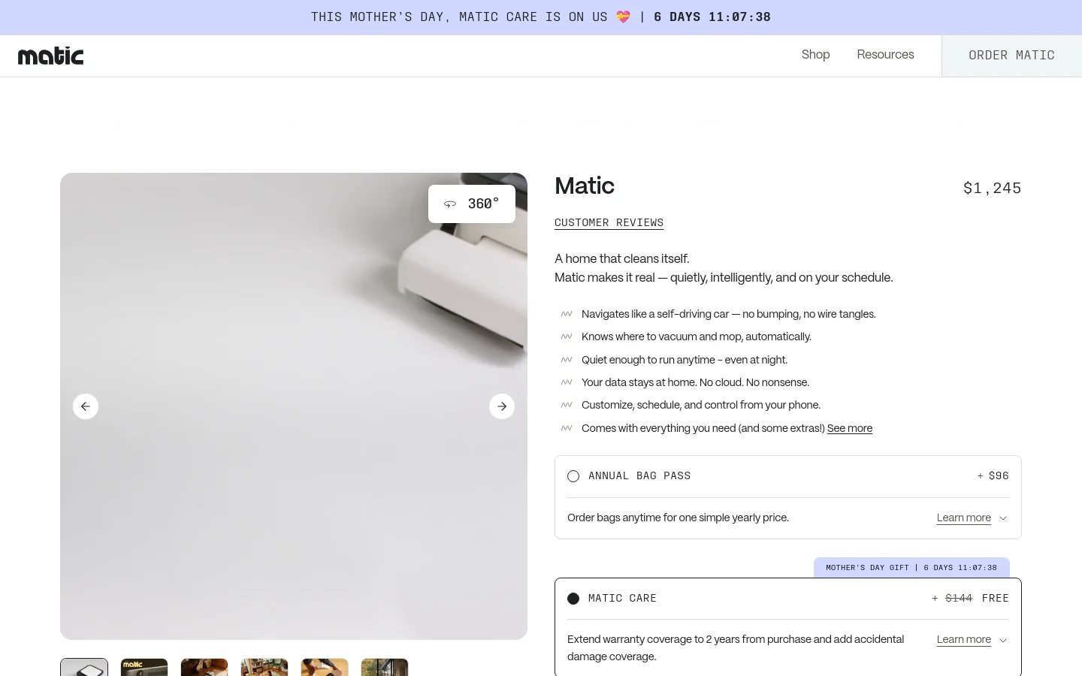Click 'Customize, schedule, and control' bullet
Screen dimensions: 1082x676
click(701, 405)
